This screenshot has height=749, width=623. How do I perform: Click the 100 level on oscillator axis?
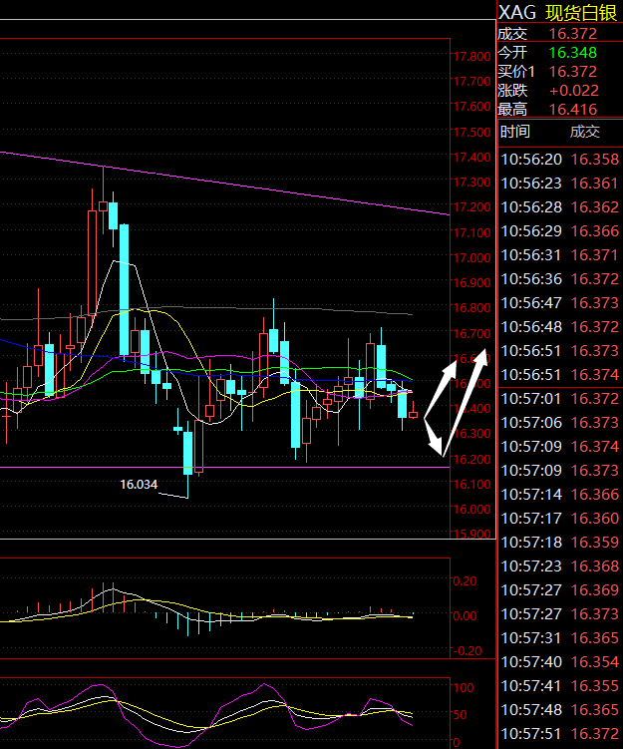[x=464, y=688]
